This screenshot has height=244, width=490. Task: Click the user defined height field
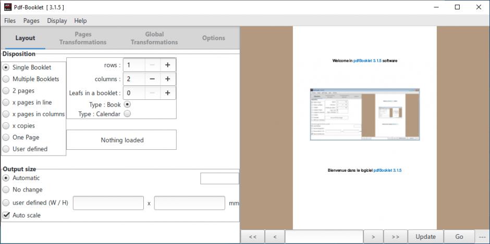(190, 203)
